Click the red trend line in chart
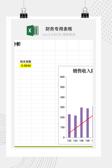 (x=81, y=124)
